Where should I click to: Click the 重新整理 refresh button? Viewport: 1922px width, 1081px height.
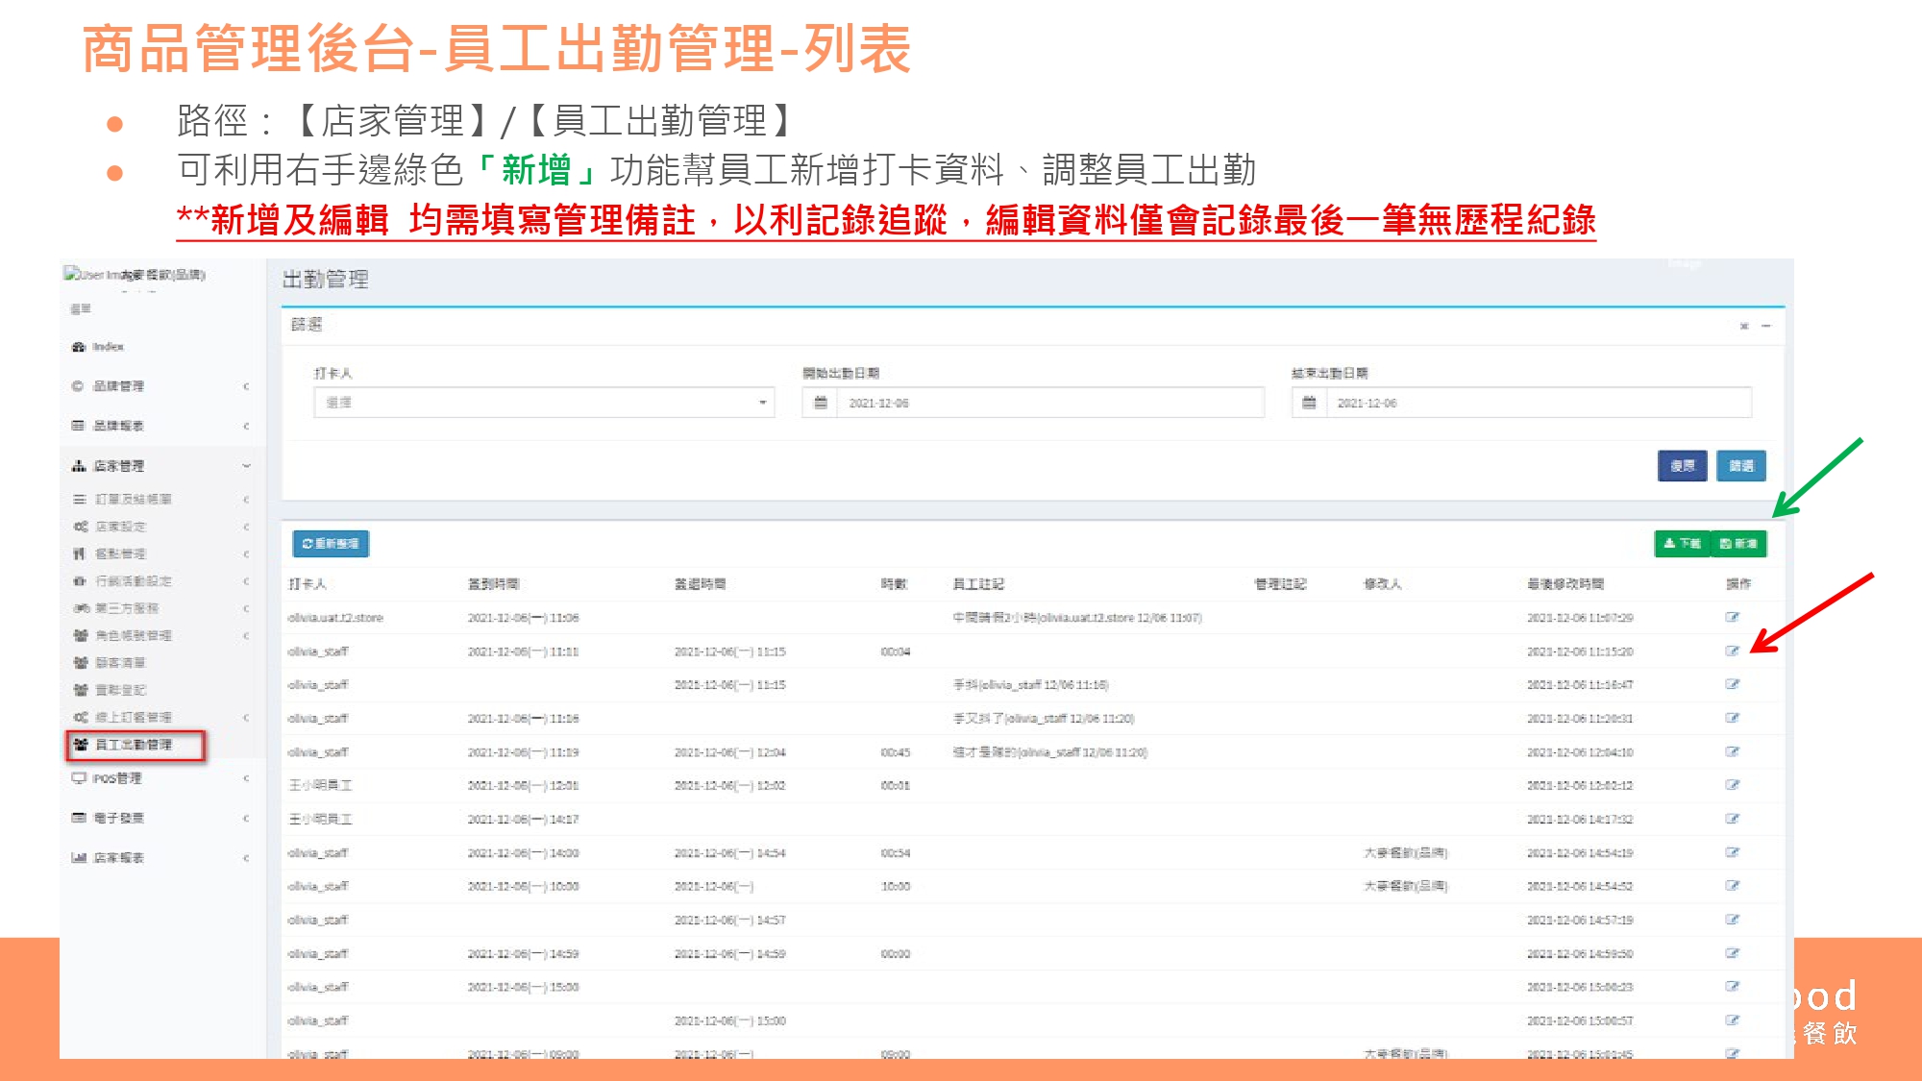330,544
